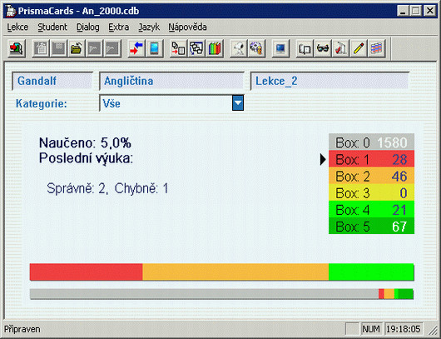The width and height of the screenshot is (441, 339).
Task: Select the red Box 1 row
Action: [x=371, y=159]
